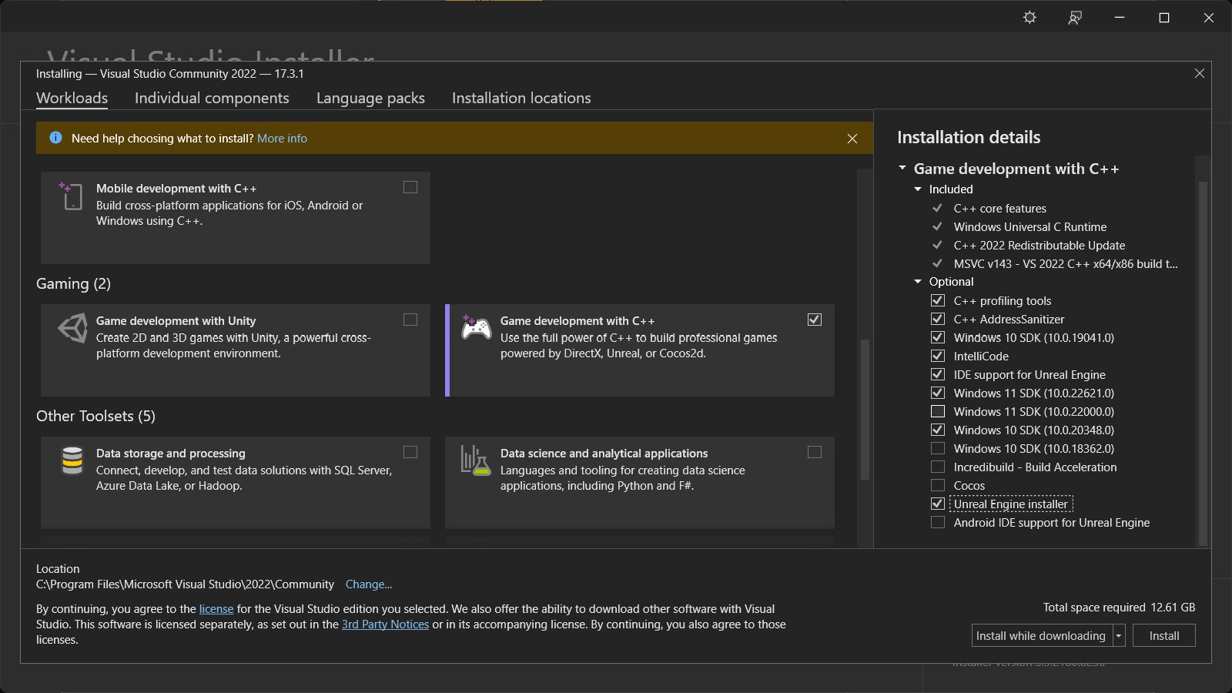Click the game controller icon for C++ games
Image resolution: width=1232 pixels, height=693 pixels.
tap(476, 327)
